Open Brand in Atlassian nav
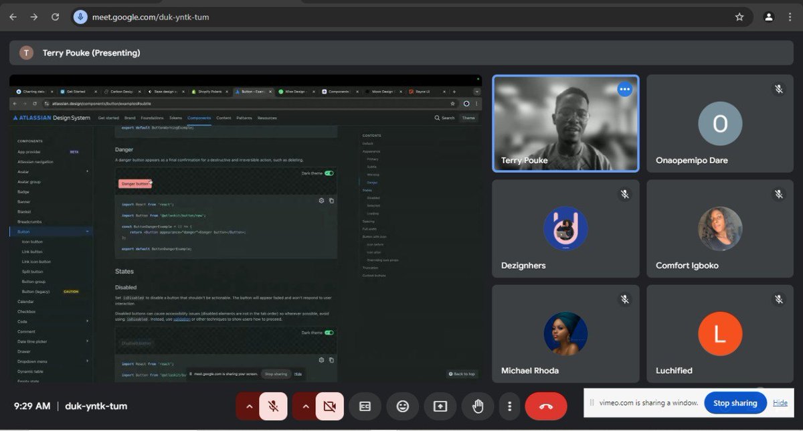The width and height of the screenshot is (803, 431). 130,118
